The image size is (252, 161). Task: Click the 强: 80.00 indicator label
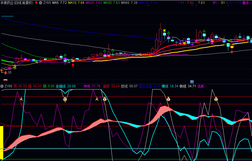[x=35, y=86]
